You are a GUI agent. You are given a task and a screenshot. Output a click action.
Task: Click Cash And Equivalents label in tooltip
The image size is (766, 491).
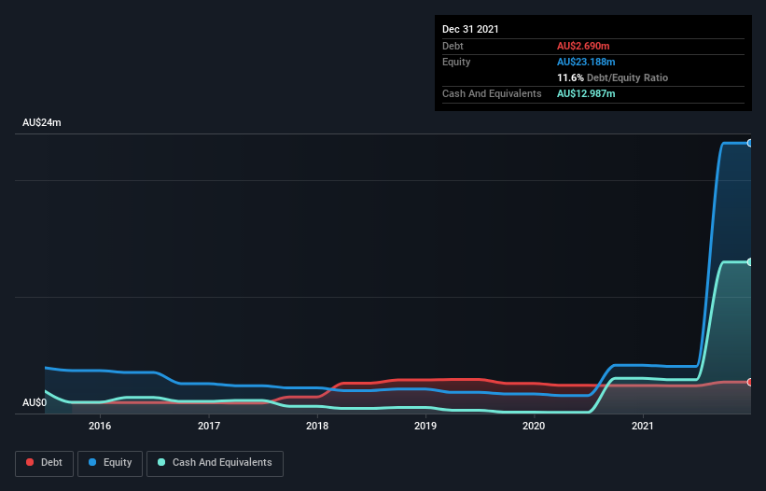pyautogui.click(x=492, y=93)
